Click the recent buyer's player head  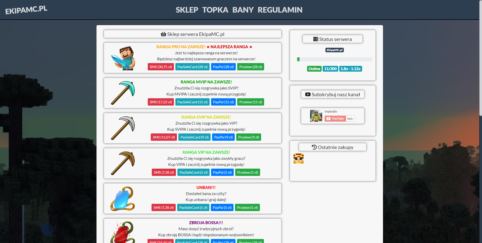pos(298,159)
